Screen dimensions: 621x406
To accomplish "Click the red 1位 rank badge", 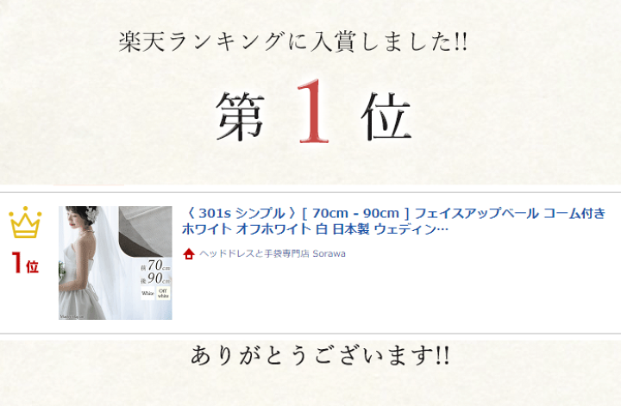I will (x=25, y=263).
